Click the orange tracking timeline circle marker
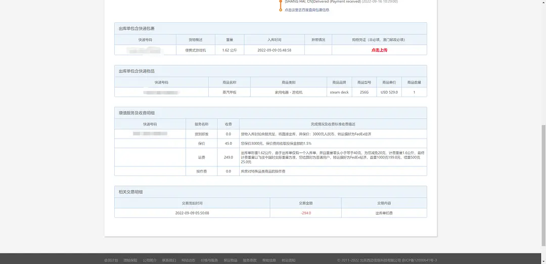 [281, 10]
